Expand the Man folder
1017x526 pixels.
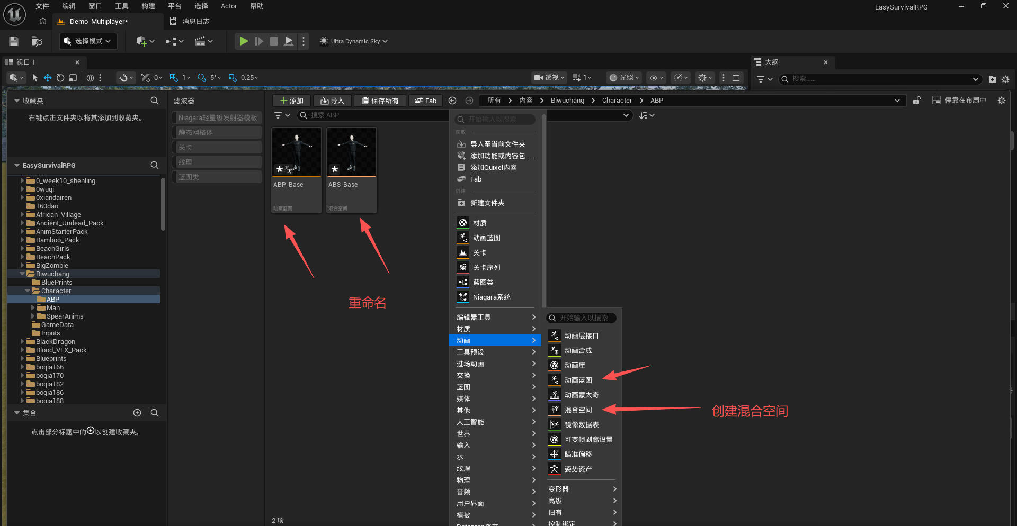point(33,308)
